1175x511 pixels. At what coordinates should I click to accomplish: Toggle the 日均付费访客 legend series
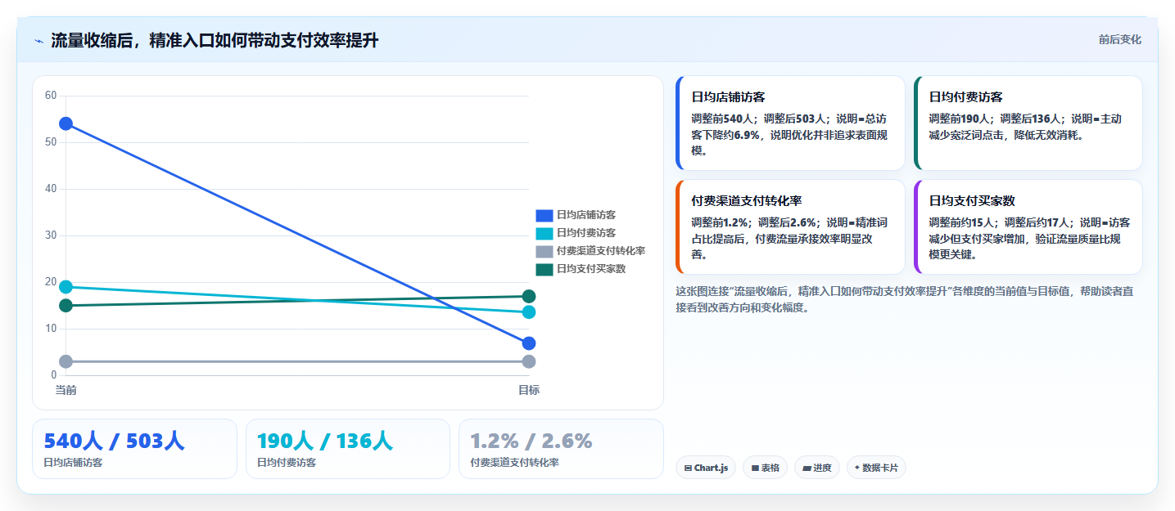coord(576,233)
